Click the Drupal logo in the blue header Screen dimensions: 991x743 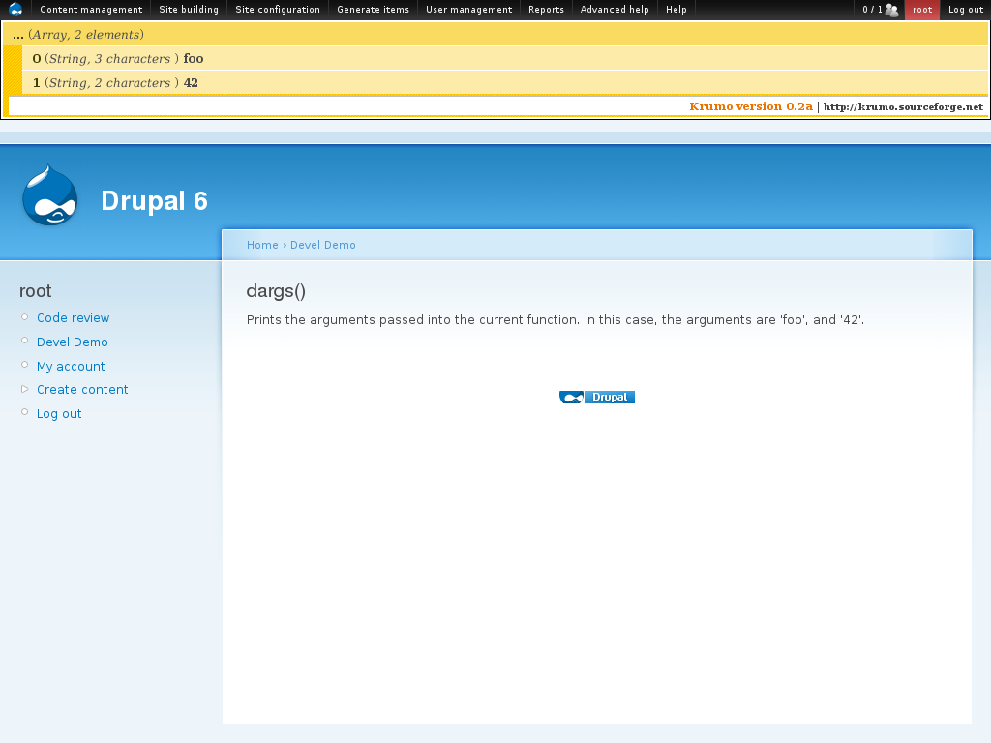click(49, 195)
